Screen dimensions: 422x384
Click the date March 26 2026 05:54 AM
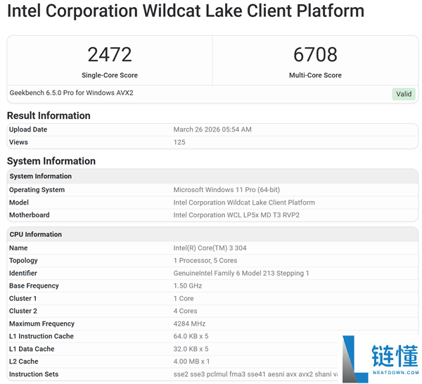(212, 129)
